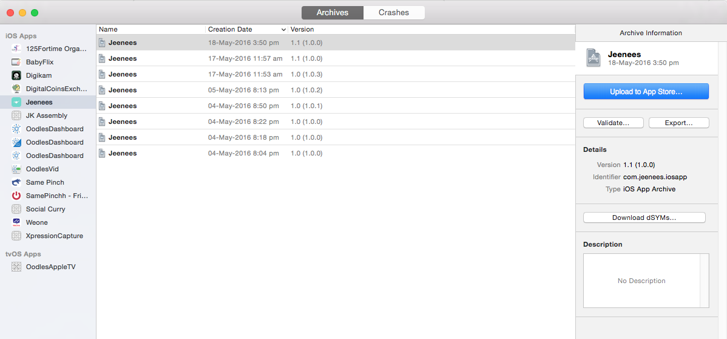The width and height of the screenshot is (727, 339).
Task: Click the large archive icon in Archive Information
Action: pos(593,58)
